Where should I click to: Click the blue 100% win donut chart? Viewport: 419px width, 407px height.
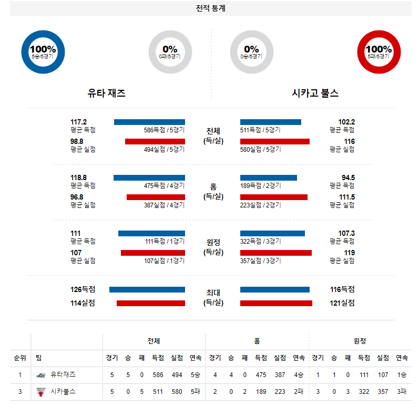pos(43,51)
